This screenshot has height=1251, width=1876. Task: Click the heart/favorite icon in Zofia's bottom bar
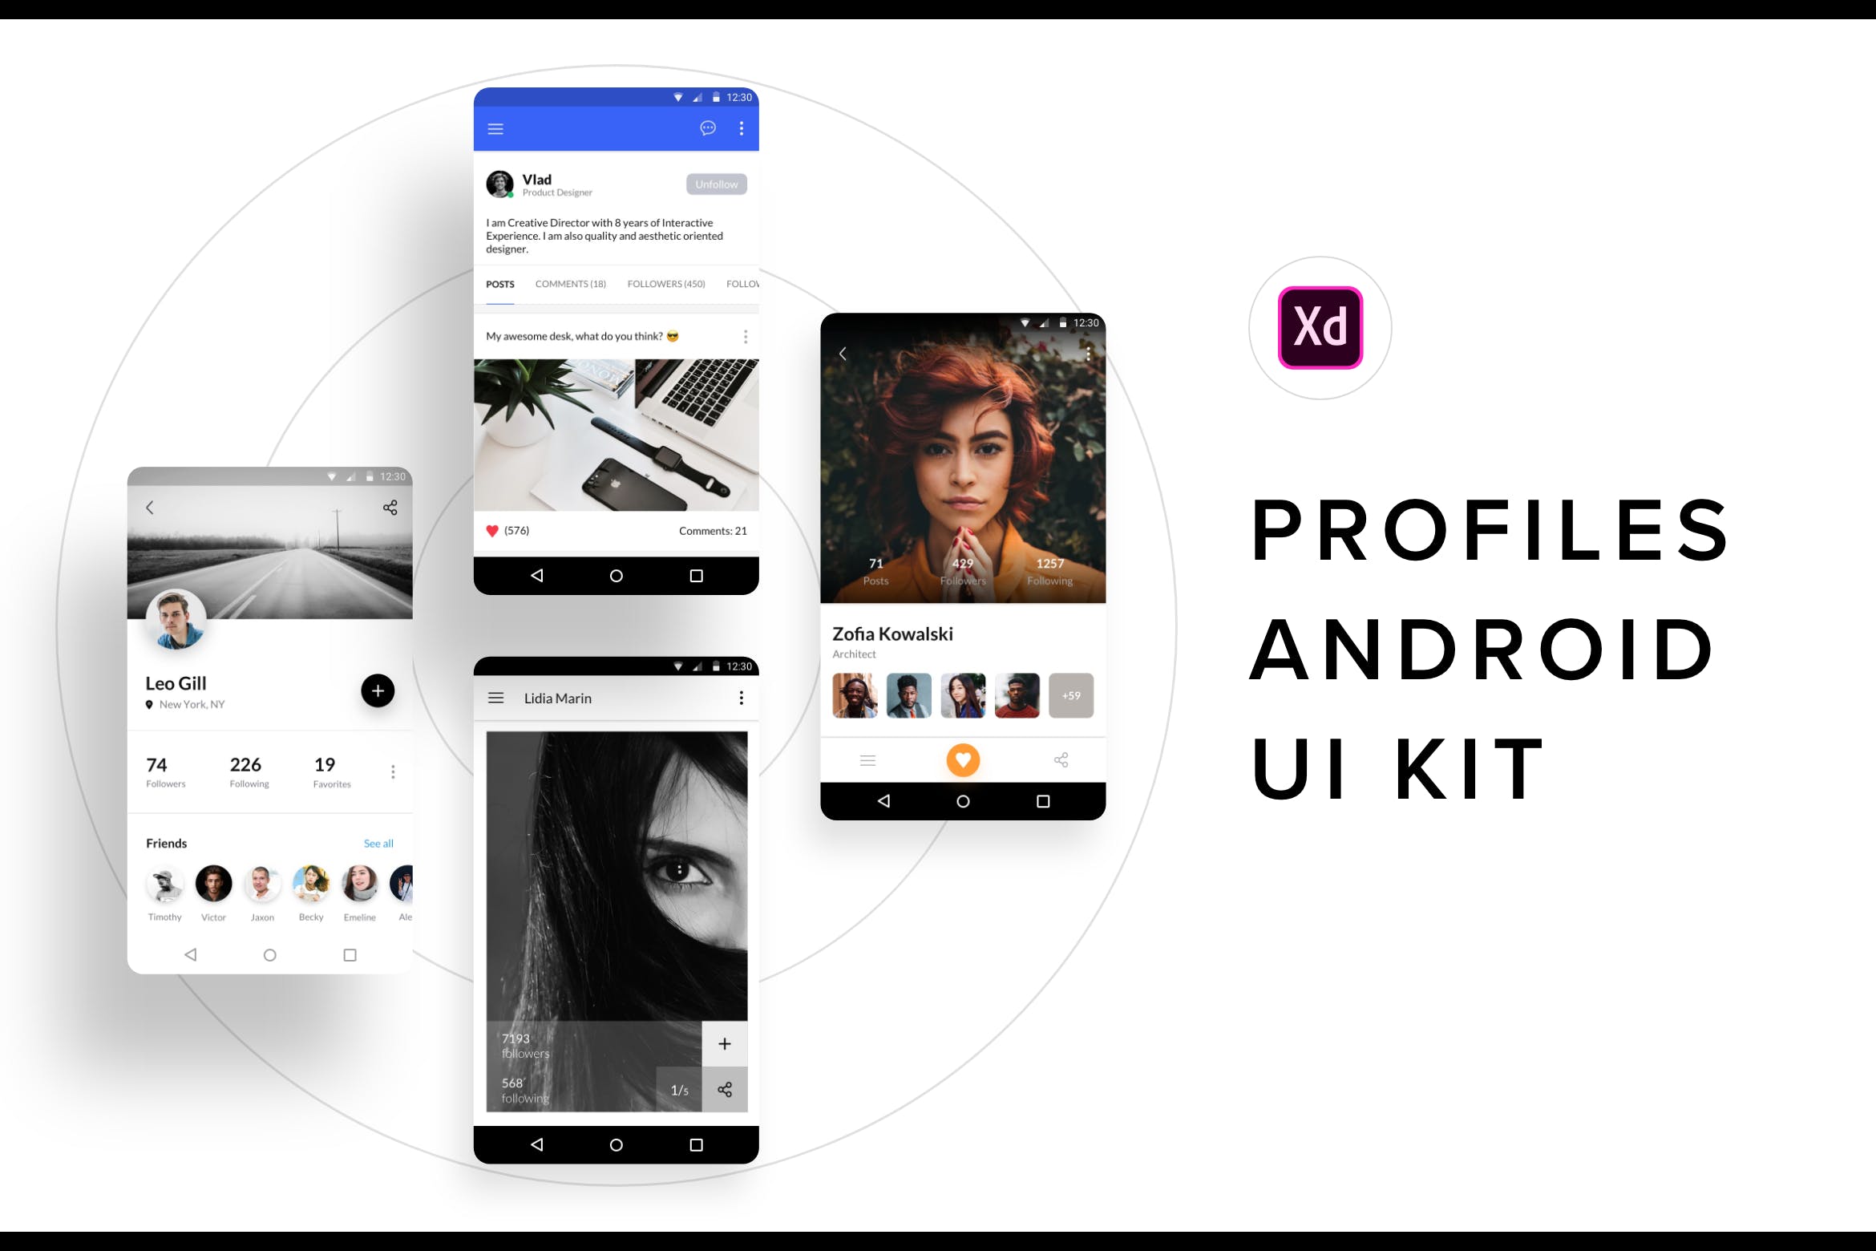(x=963, y=761)
